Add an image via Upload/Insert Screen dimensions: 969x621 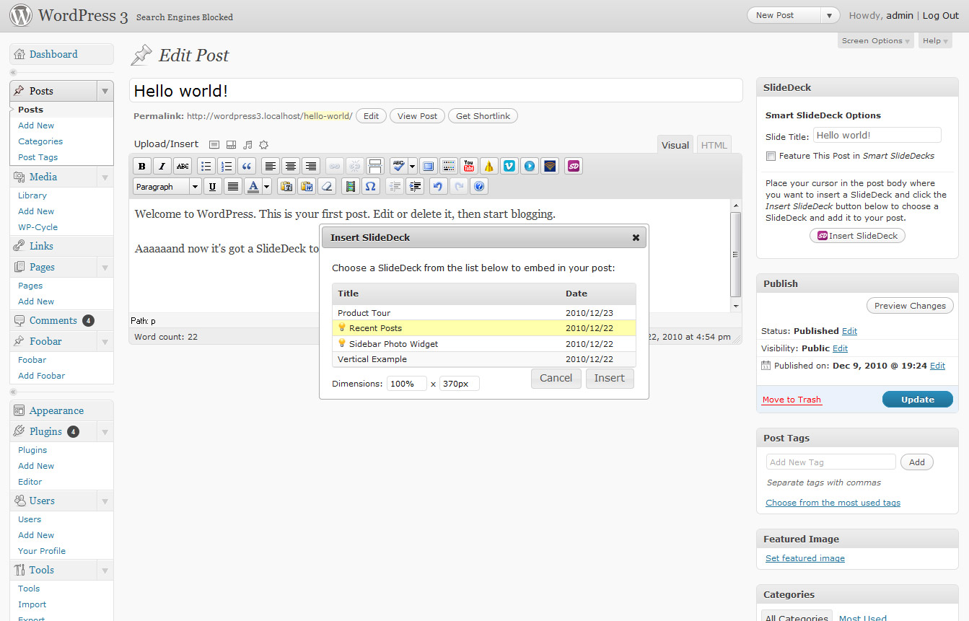click(x=214, y=145)
